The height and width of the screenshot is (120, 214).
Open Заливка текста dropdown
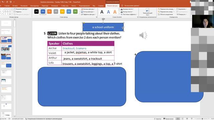tap(127, 9)
